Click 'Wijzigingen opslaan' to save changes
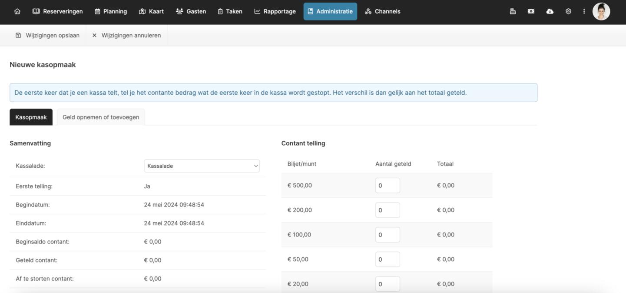Screen dimensions: 626x293 coord(48,35)
